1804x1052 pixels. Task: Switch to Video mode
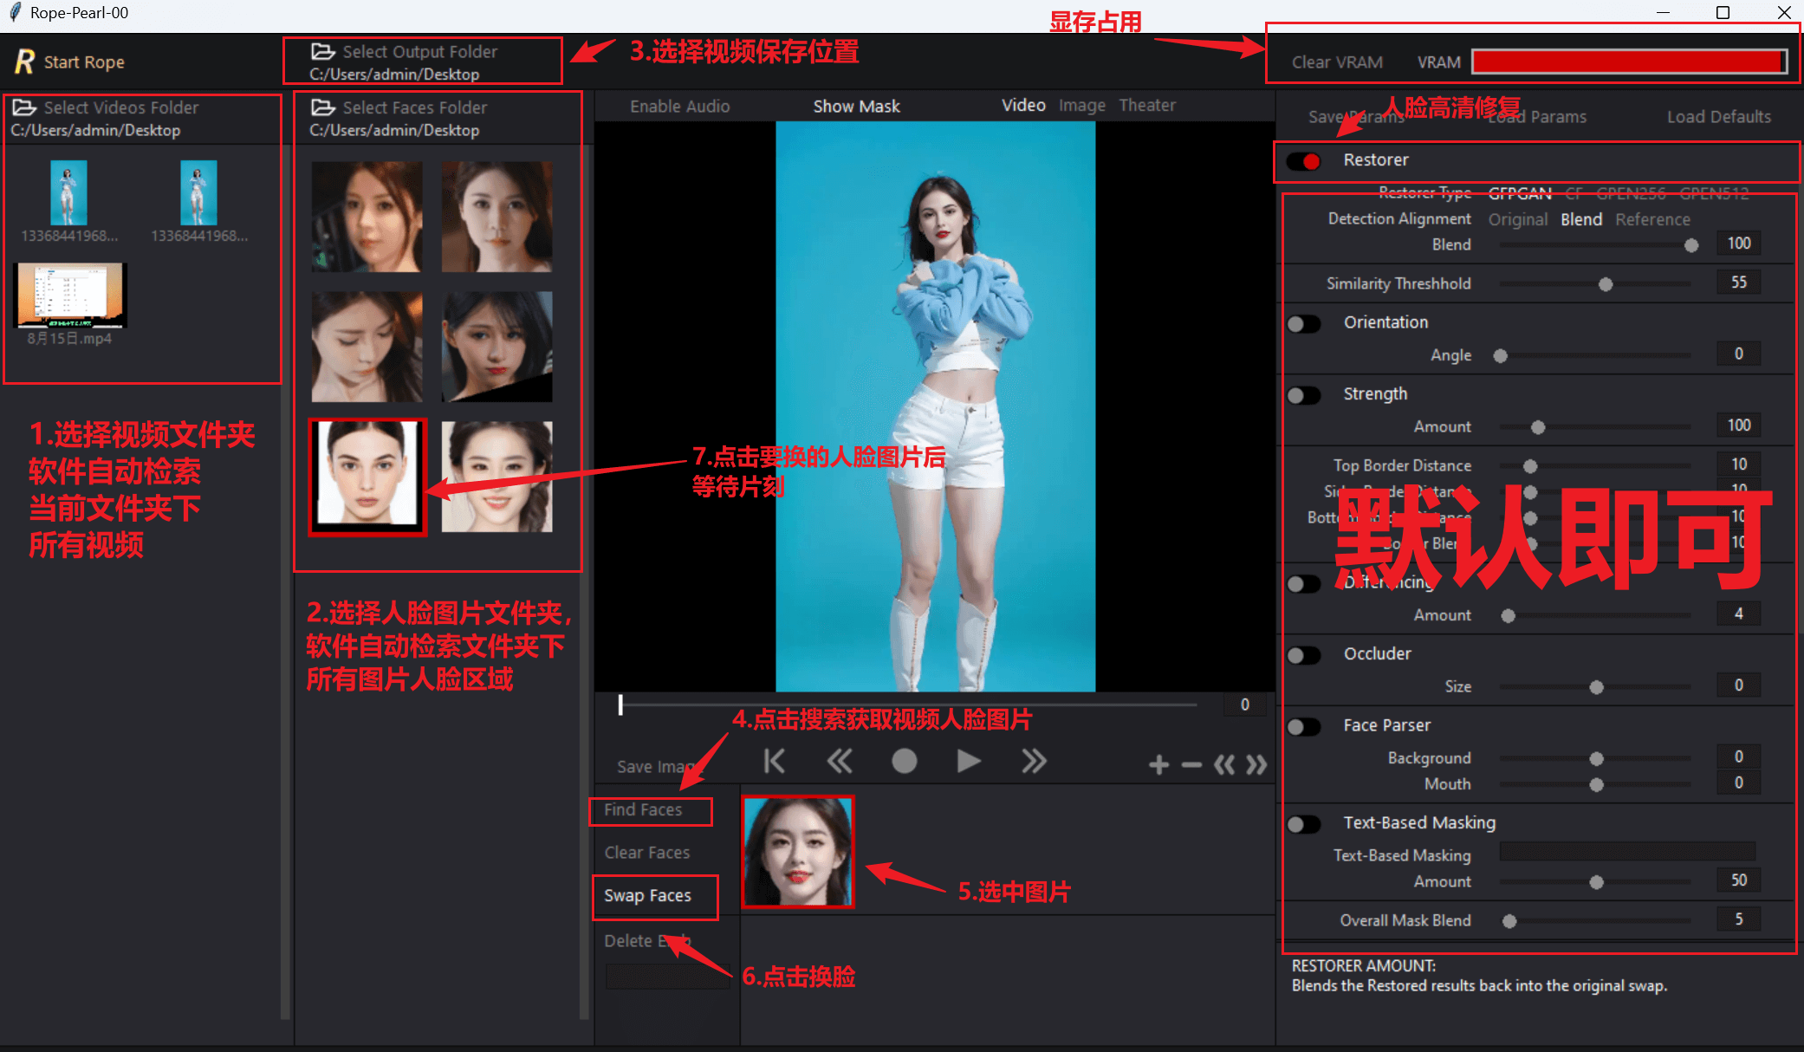click(1023, 105)
